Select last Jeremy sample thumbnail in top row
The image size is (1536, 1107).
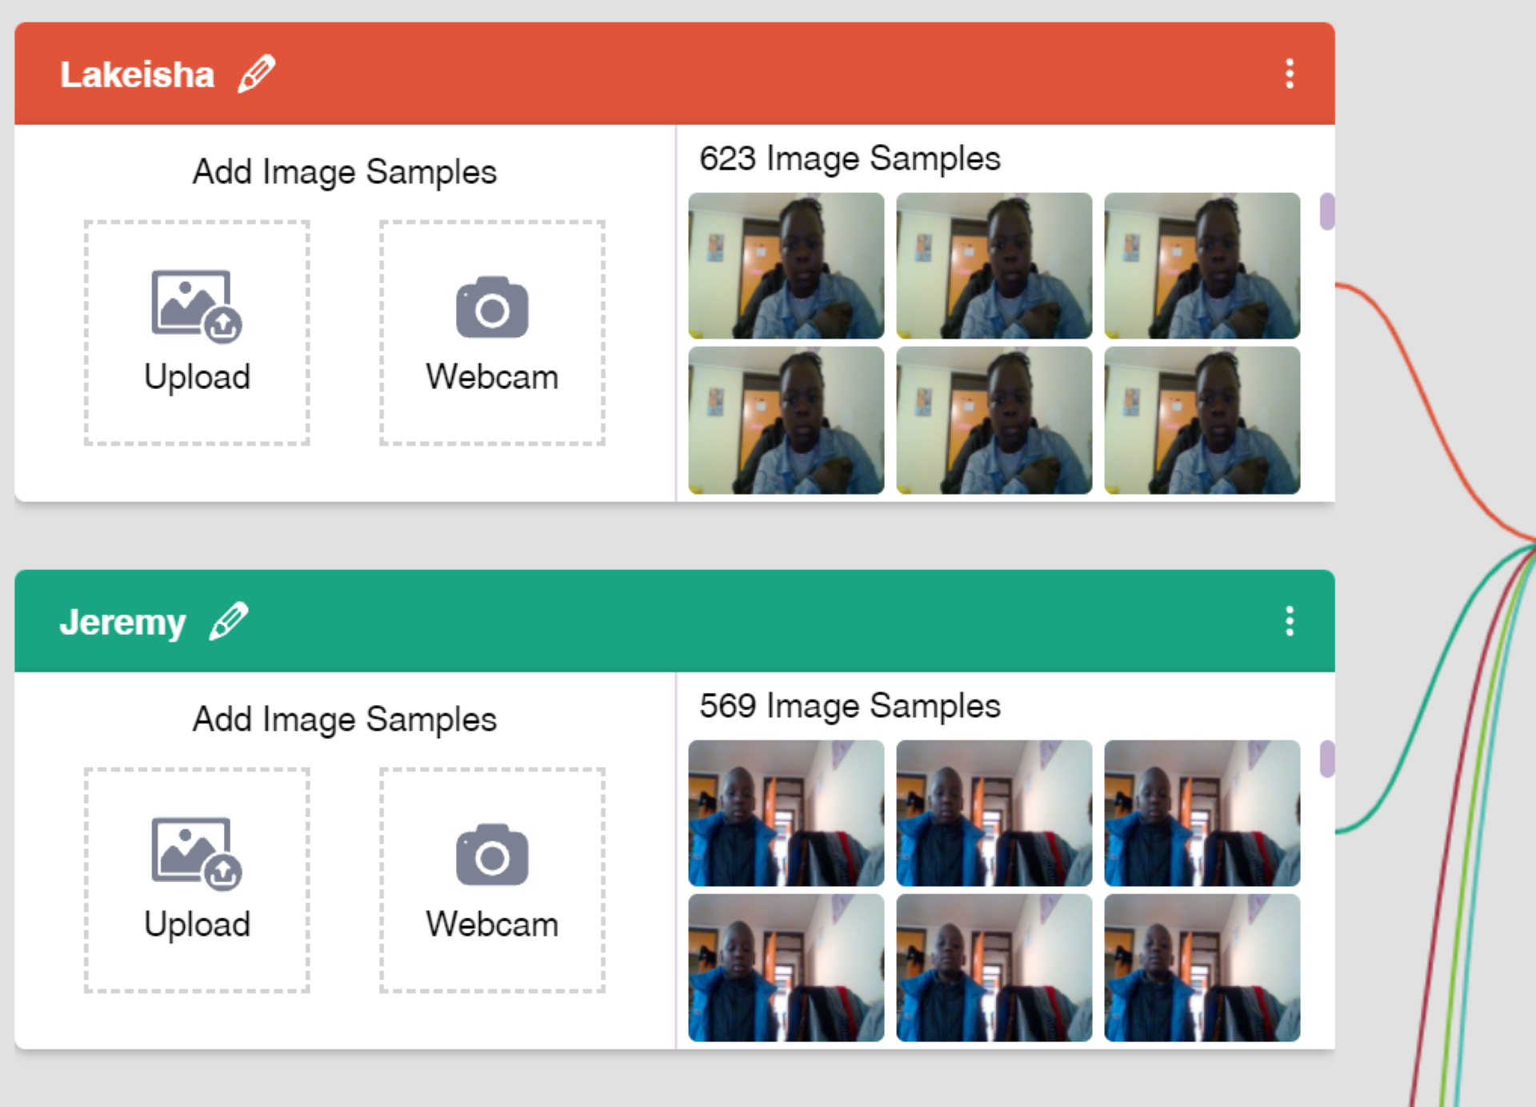pyautogui.click(x=1202, y=813)
